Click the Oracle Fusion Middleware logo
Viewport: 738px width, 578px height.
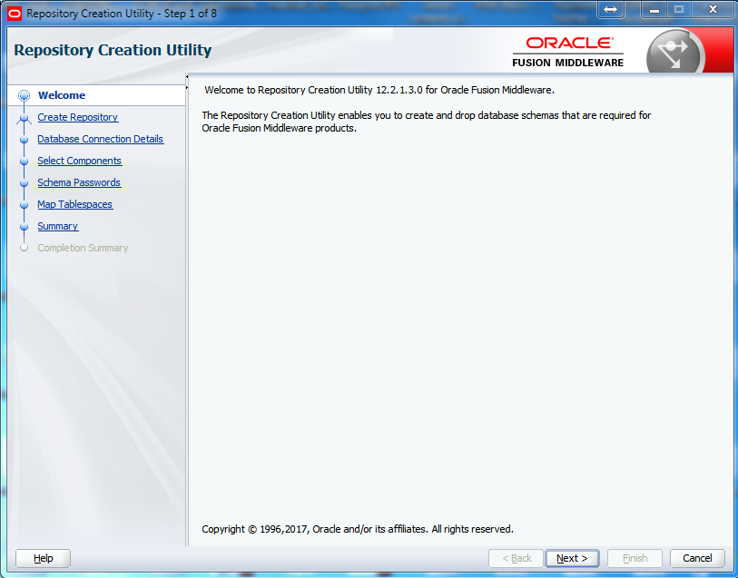pyautogui.click(x=568, y=52)
